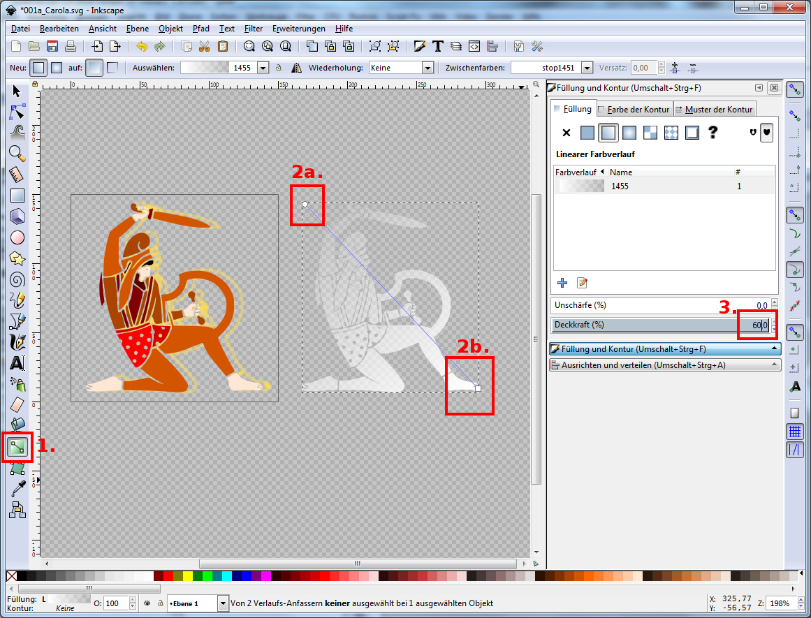811x618 pixels.
Task: Click the Deckkraft opacity value field
Action: tap(756, 325)
